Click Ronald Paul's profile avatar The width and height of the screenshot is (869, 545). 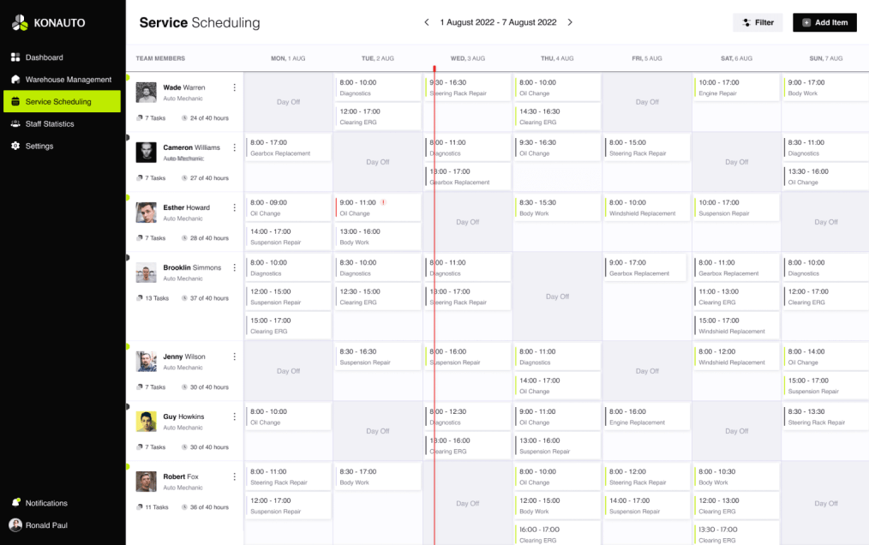[x=15, y=525]
